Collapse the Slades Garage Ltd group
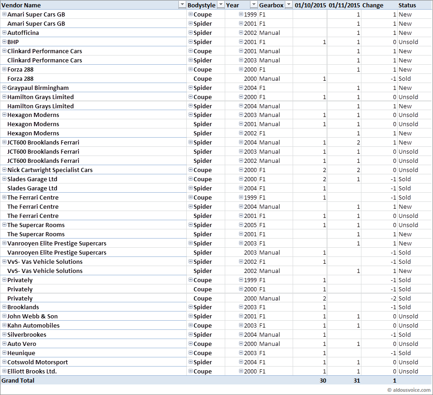Image resolution: width=433 pixels, height=395 pixels. click(5, 179)
